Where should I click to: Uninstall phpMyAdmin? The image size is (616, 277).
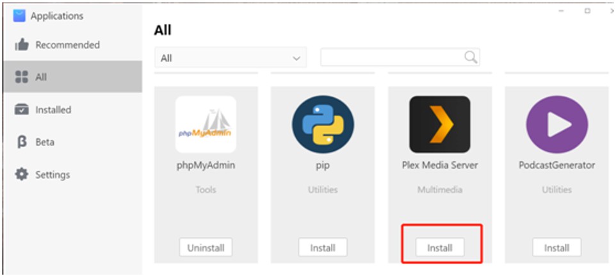206,248
